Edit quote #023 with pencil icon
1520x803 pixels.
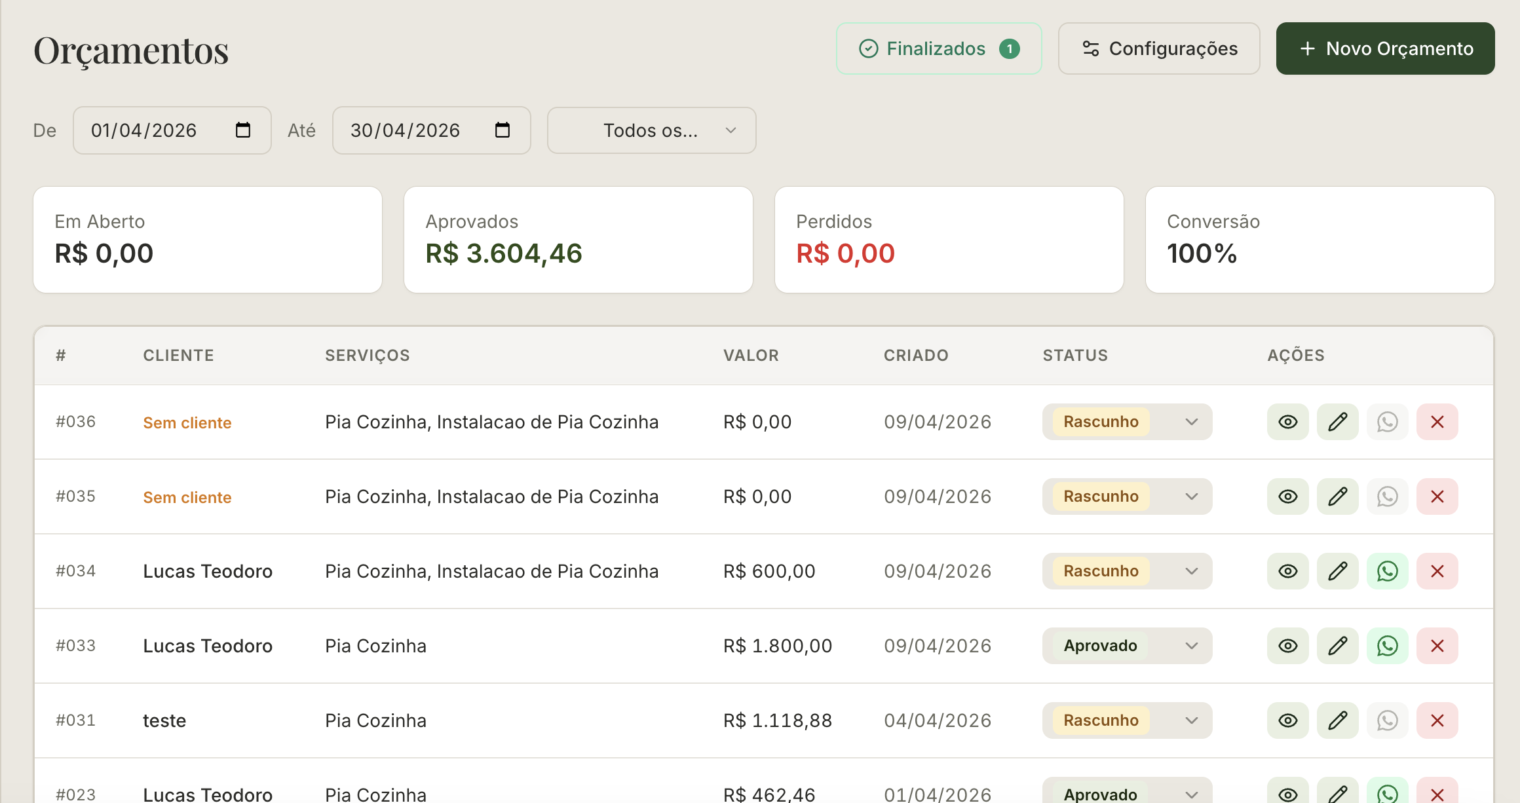1337,791
